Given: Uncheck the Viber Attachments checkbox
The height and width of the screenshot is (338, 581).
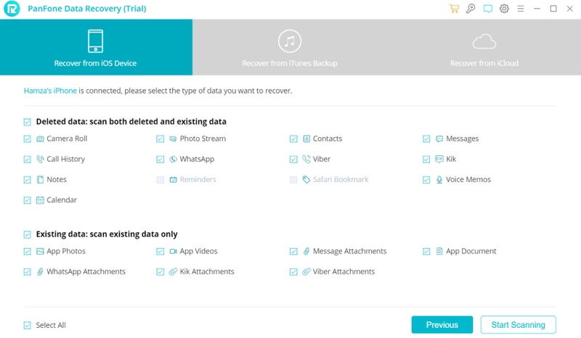Looking at the screenshot, I should click(293, 272).
